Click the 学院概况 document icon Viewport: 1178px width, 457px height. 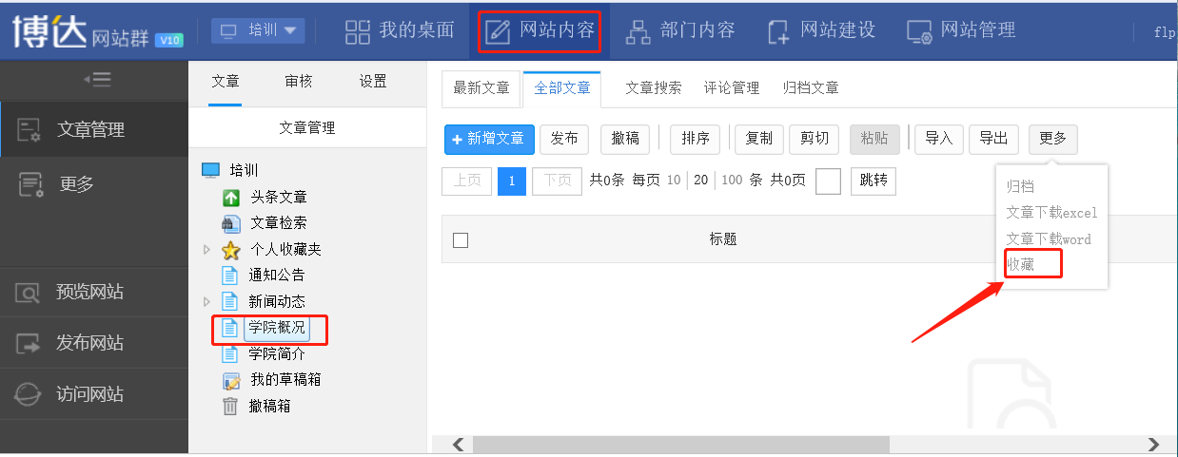pyautogui.click(x=229, y=329)
